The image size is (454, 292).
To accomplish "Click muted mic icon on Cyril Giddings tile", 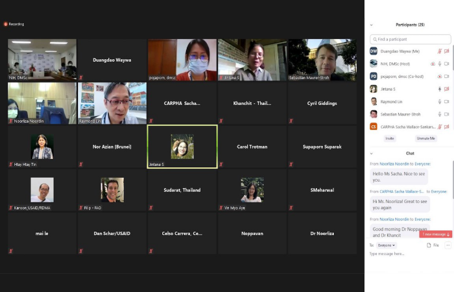I will tap(291, 121).
